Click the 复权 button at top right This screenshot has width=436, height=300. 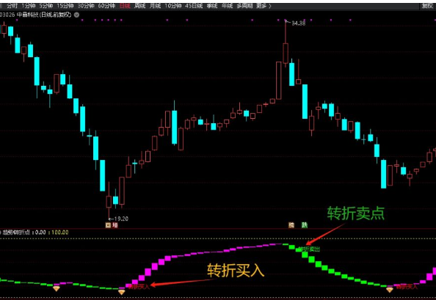pyautogui.click(x=427, y=6)
